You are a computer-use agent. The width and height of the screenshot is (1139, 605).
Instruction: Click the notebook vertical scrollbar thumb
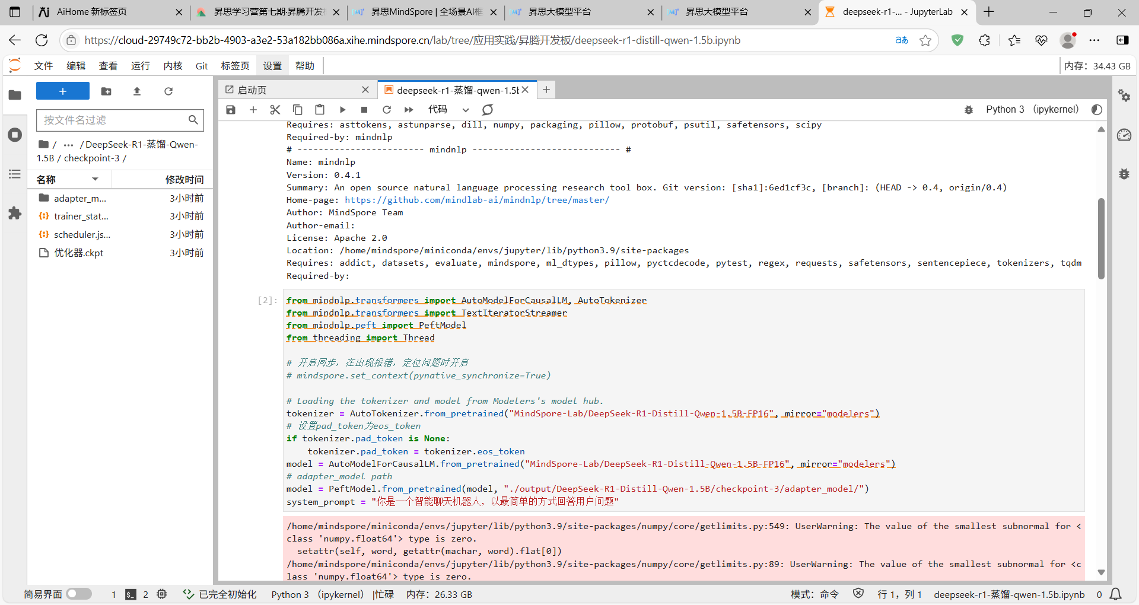1101,237
